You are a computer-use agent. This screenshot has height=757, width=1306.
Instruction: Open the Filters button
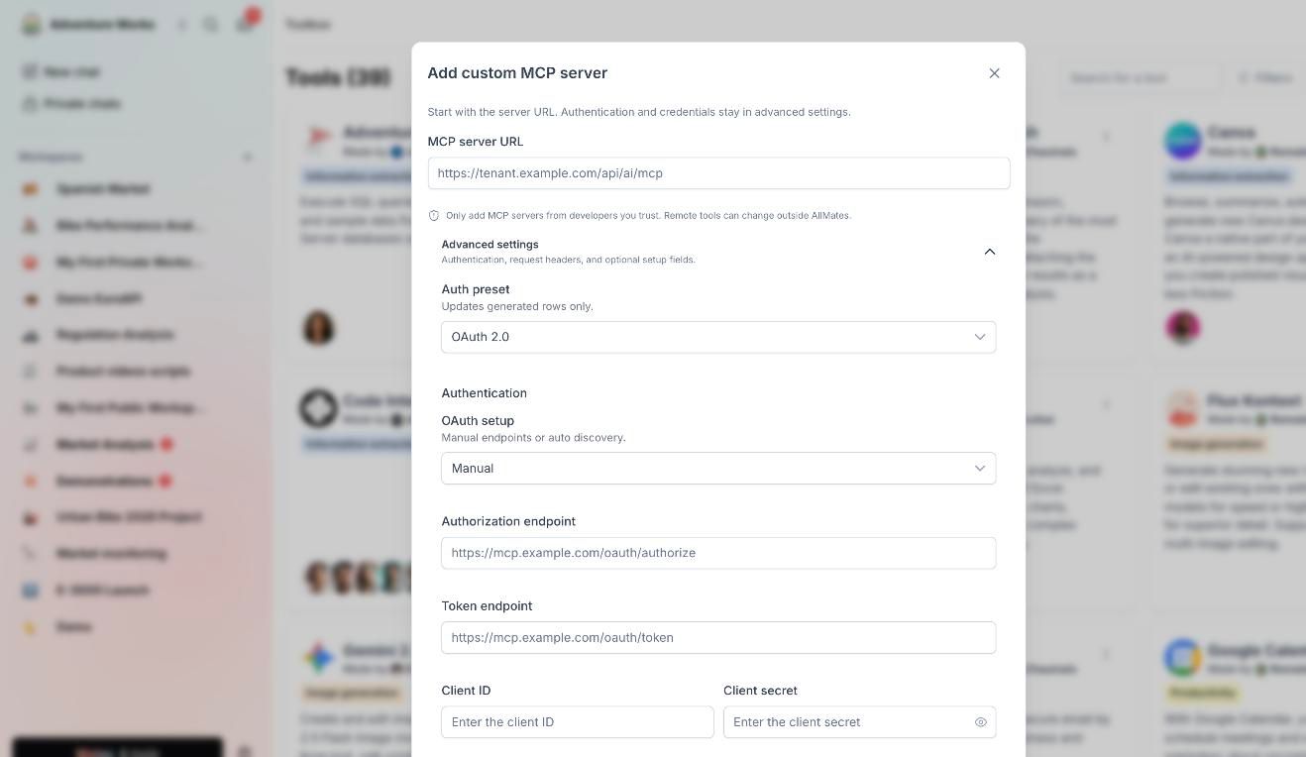(x=1265, y=77)
